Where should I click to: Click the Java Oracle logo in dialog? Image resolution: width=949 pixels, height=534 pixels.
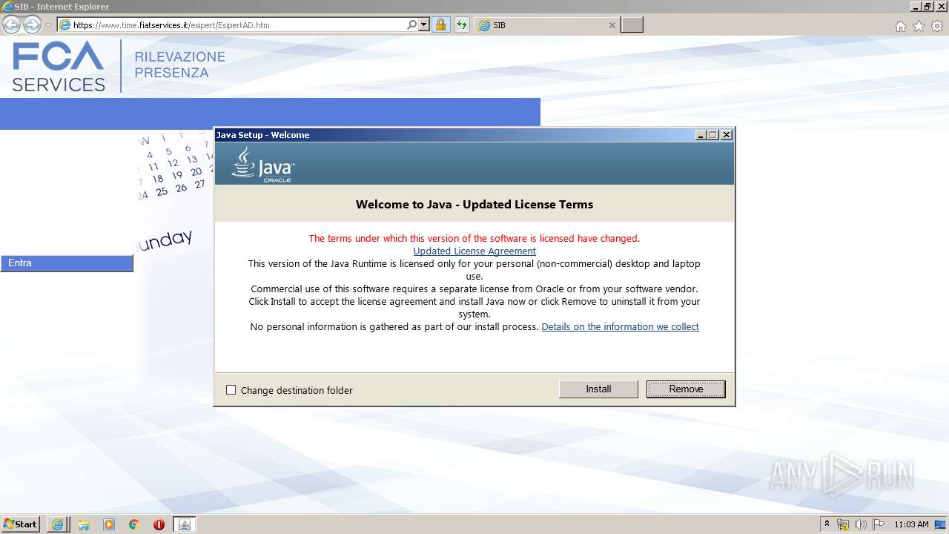(263, 164)
